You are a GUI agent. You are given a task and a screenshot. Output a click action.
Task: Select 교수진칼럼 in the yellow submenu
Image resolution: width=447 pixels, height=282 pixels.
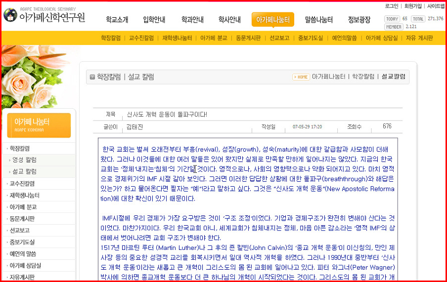[141, 38]
